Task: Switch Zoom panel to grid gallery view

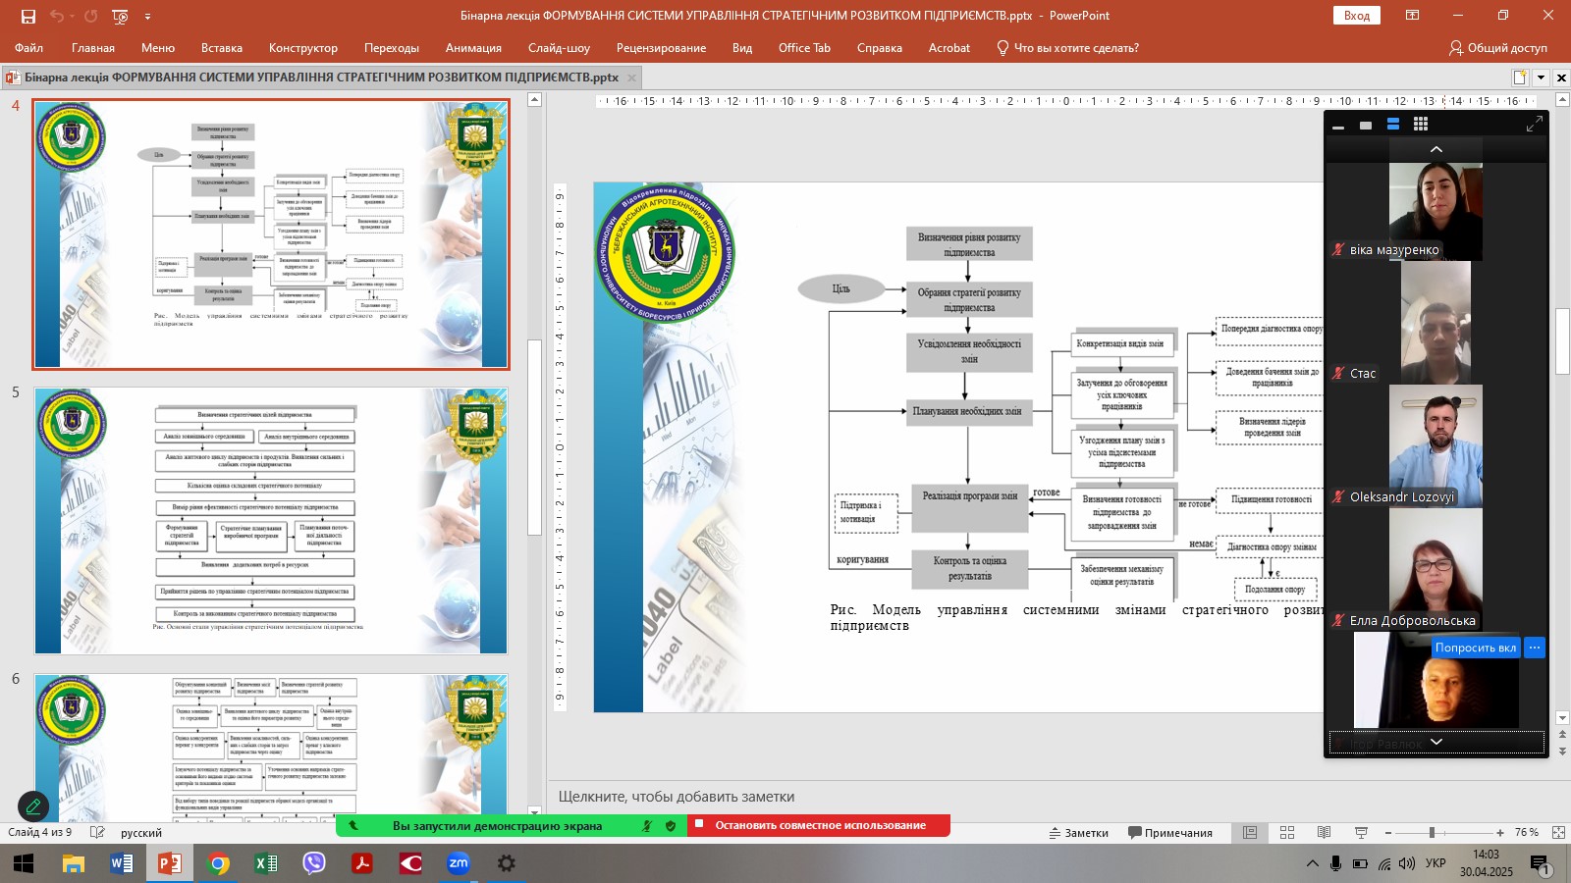Action: point(1420,125)
